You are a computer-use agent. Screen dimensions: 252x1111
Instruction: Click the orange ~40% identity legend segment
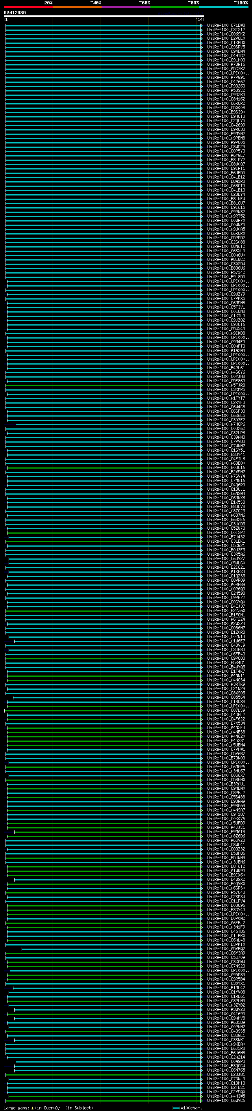tap(77, 7)
